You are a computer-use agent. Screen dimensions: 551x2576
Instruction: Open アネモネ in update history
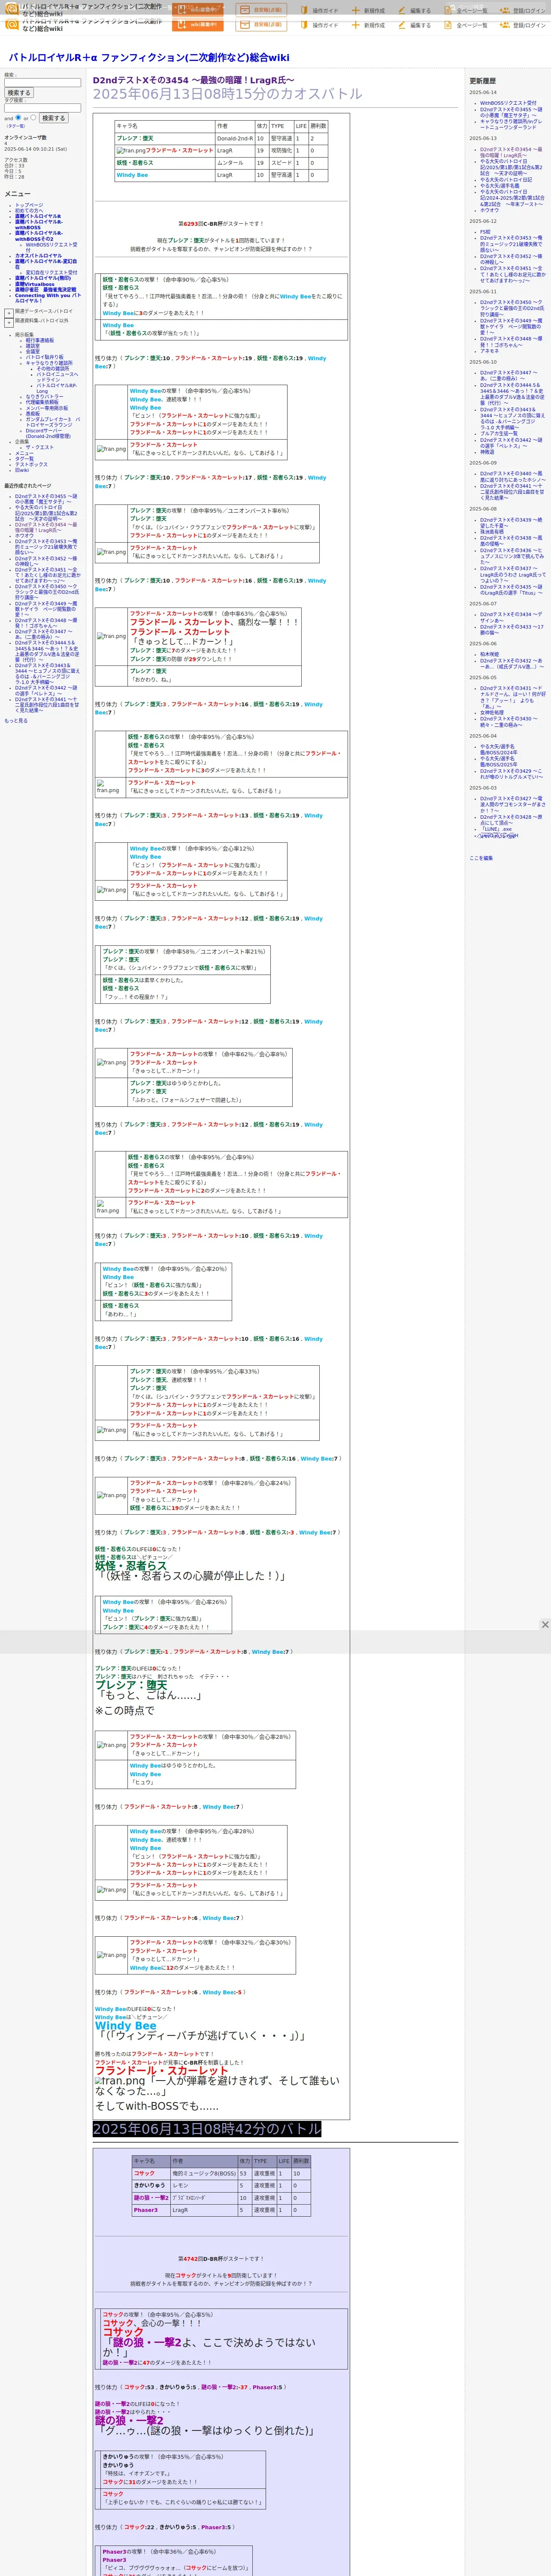click(x=489, y=351)
